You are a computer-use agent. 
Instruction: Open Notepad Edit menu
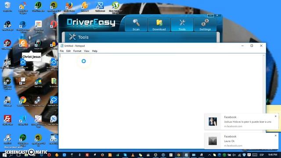click(x=68, y=51)
